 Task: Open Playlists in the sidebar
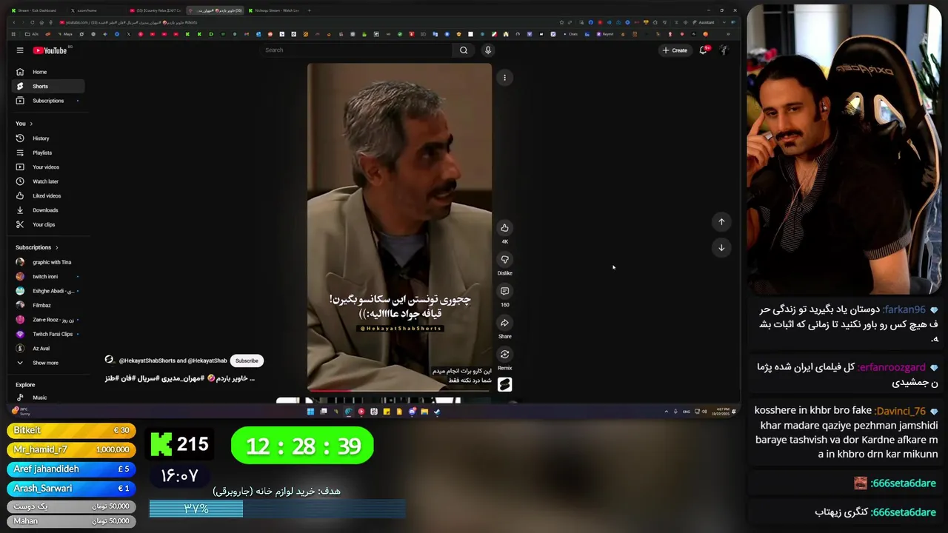tap(48, 152)
